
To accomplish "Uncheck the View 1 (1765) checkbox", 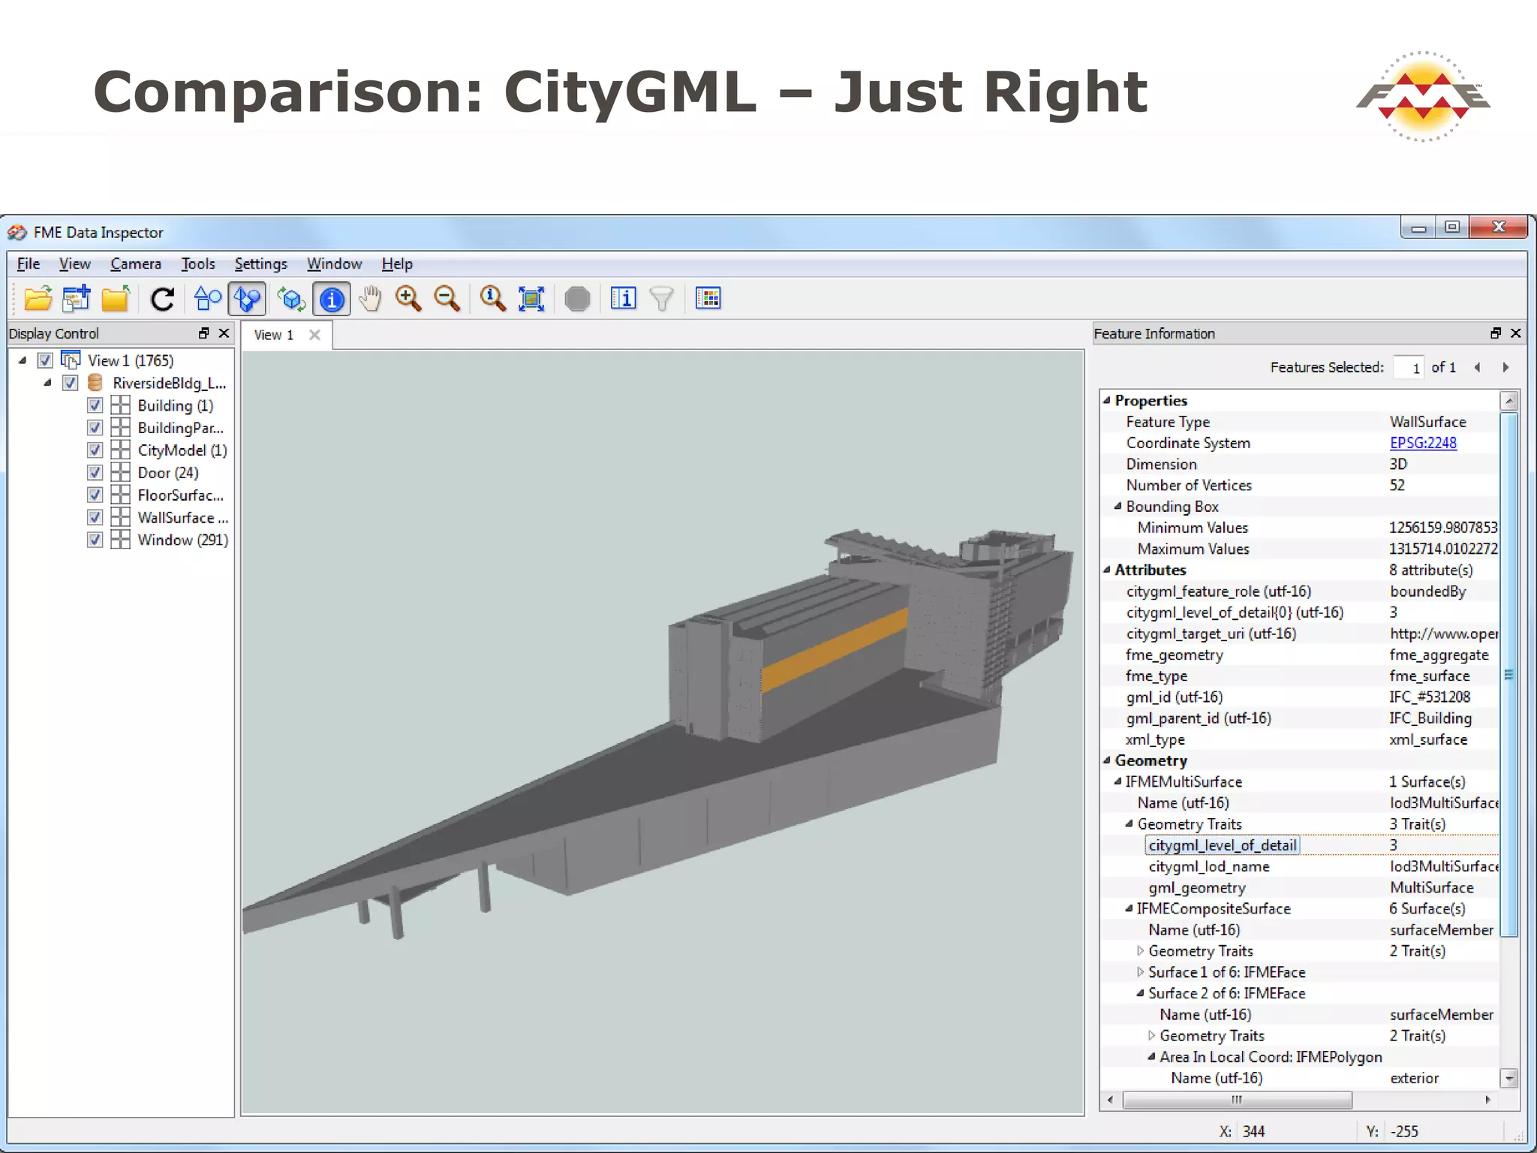I will click(45, 360).
